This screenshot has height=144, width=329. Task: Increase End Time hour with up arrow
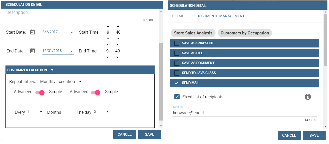point(107,45)
